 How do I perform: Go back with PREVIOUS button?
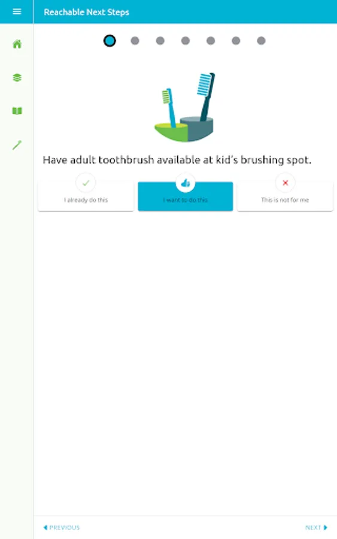(x=62, y=527)
